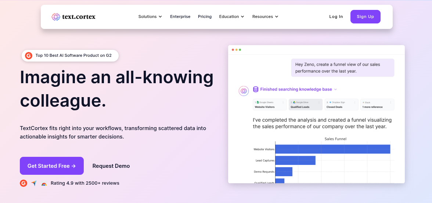Click the Log In link

point(336,17)
